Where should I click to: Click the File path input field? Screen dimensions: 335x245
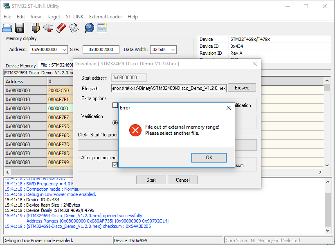(169, 88)
